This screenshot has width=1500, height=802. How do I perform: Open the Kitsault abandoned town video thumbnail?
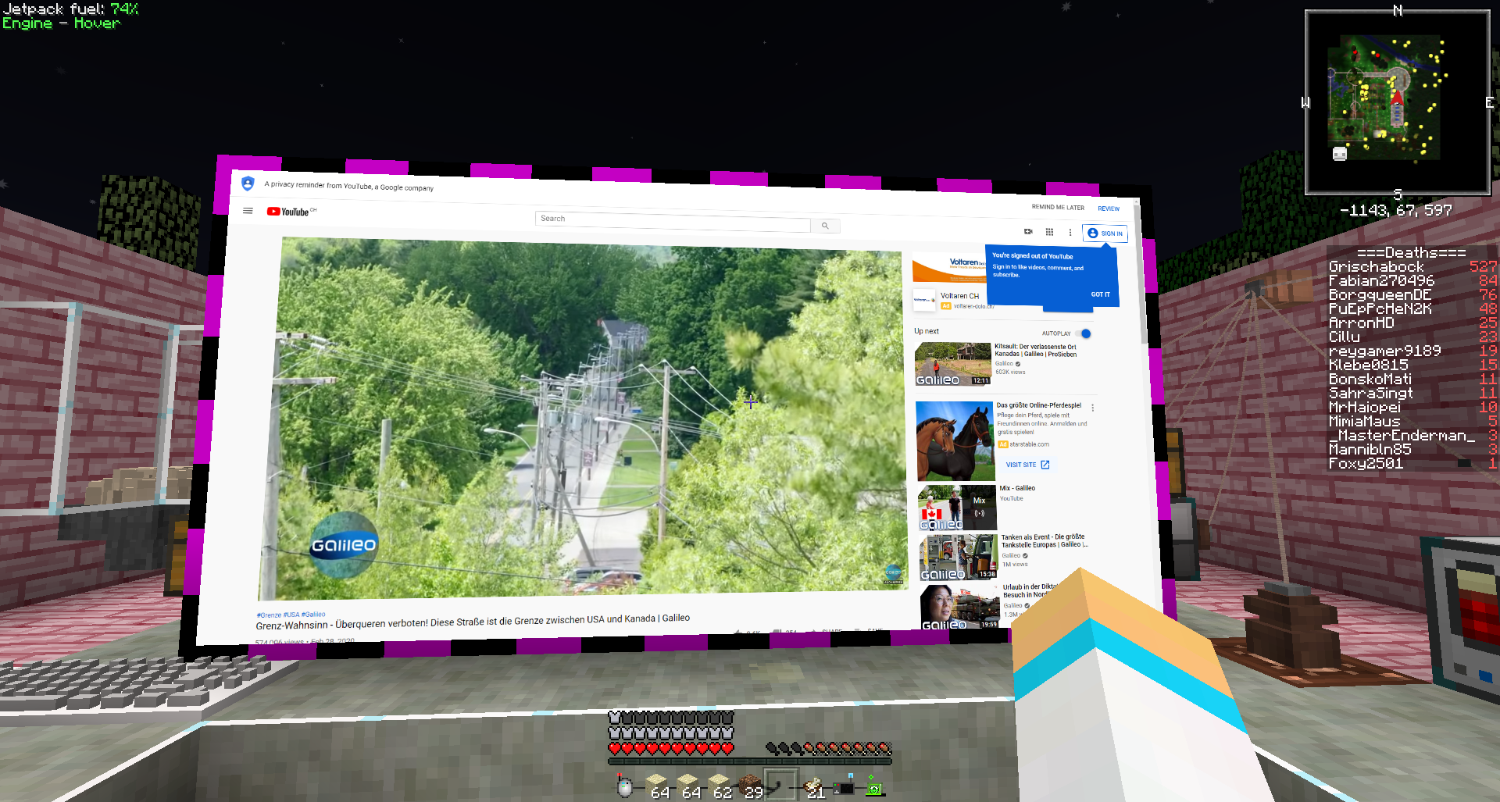(953, 364)
